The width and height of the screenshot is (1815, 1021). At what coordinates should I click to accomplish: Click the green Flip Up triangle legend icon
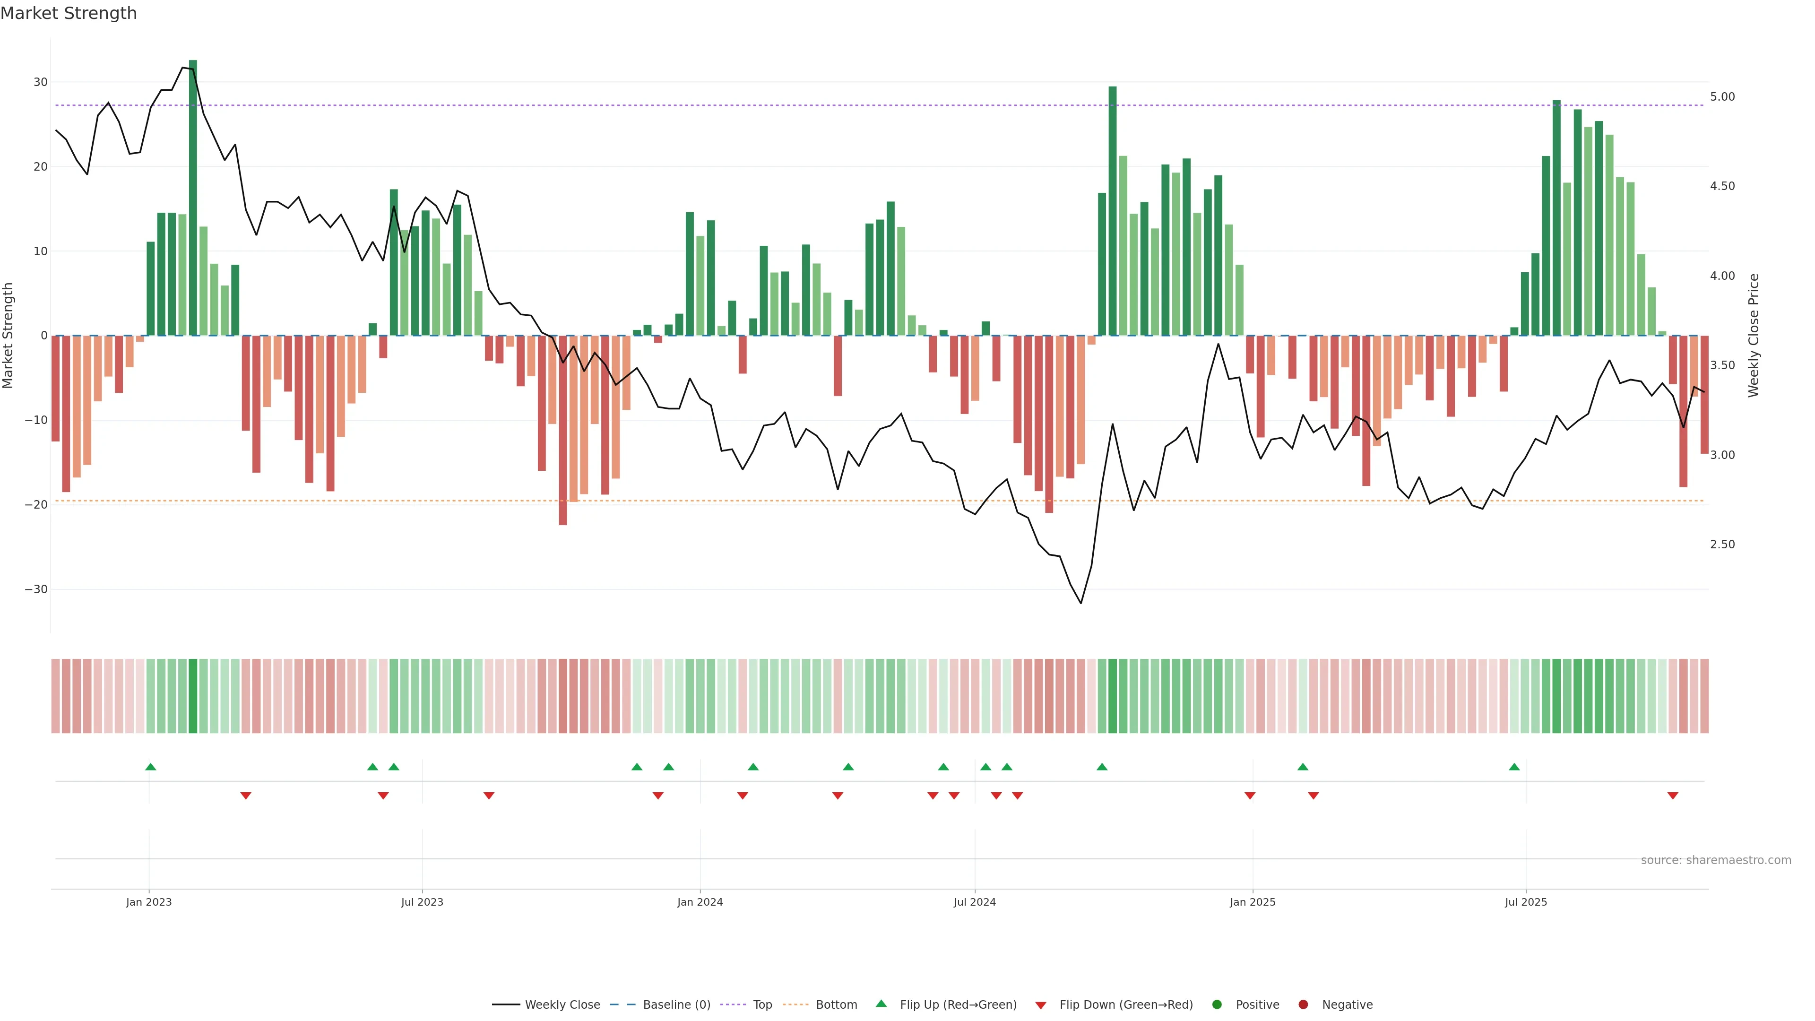pyautogui.click(x=881, y=1004)
